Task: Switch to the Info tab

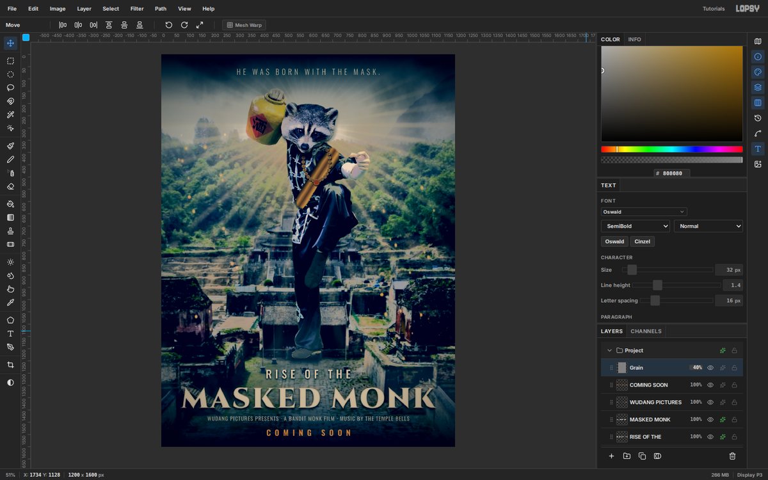Action: [634, 40]
